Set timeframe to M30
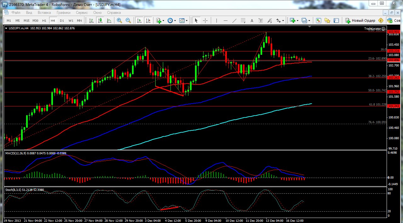 pos(35,20)
